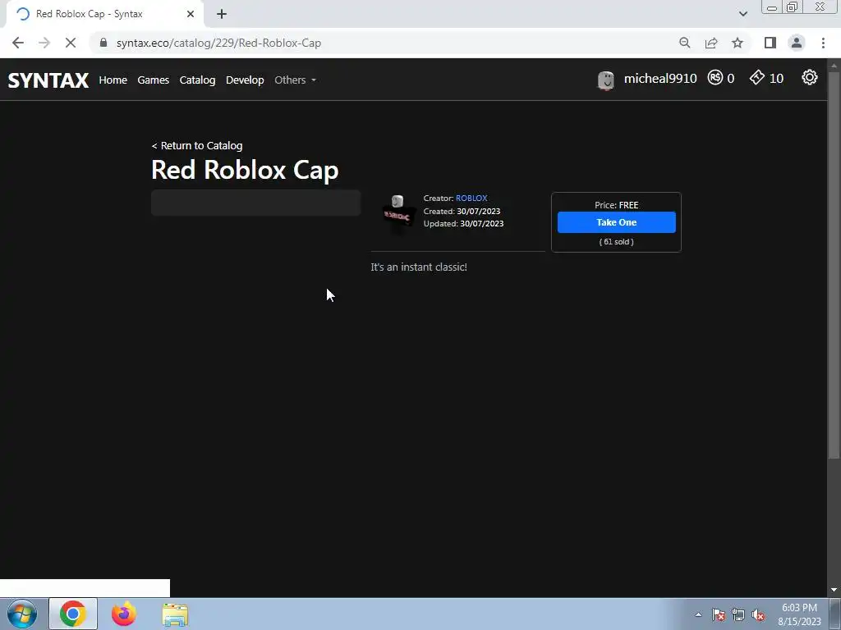Viewport: 841px width, 630px height.
Task: Click the micheal9910 avatar headshot
Action: [605, 80]
